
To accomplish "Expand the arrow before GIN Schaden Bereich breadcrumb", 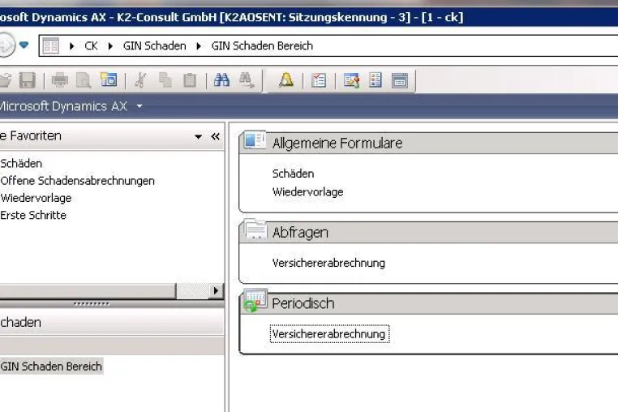I will [x=199, y=46].
